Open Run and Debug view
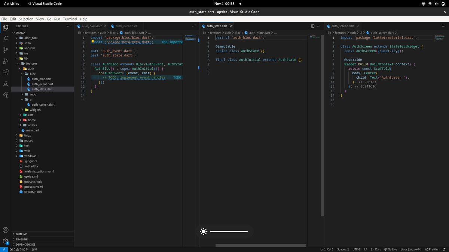Screen dimensions: 449x252 6,61
